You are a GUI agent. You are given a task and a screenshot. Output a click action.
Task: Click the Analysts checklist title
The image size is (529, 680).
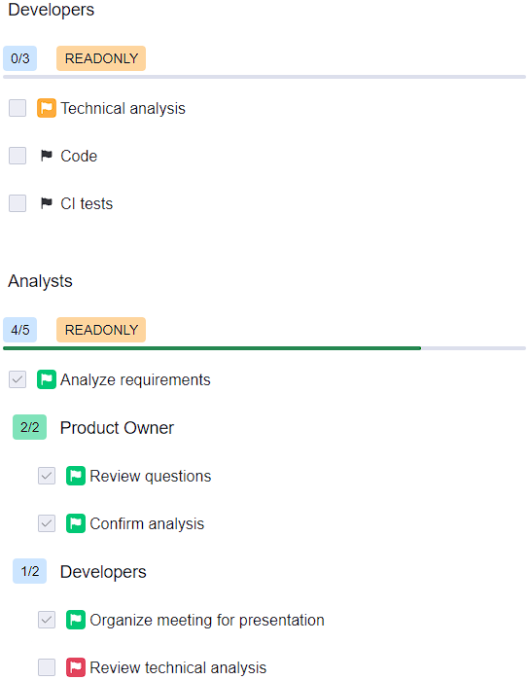(x=40, y=281)
